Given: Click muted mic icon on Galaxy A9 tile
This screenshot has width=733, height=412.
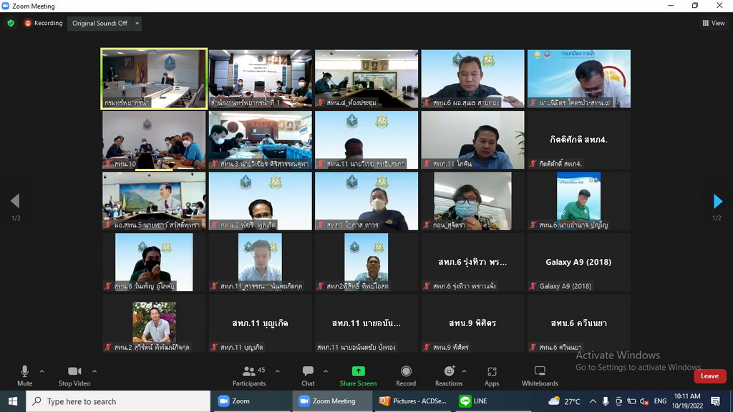Looking at the screenshot, I should pos(533,286).
